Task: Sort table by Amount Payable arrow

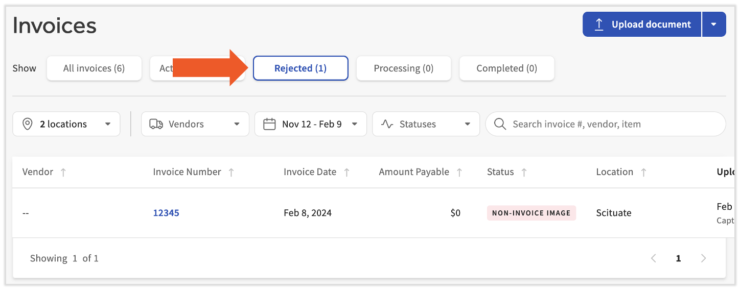Action: click(459, 173)
